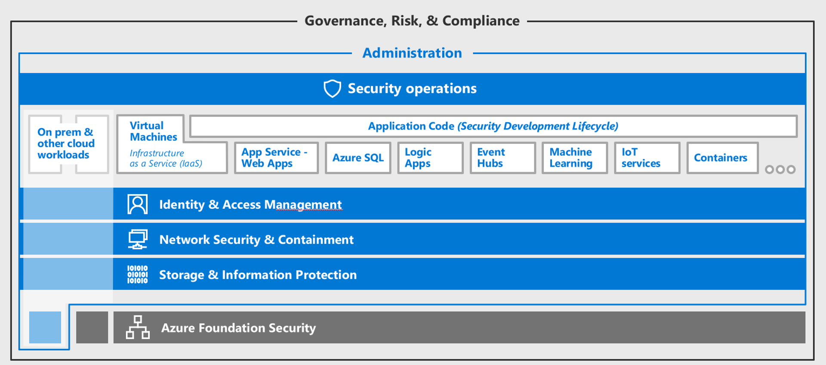Select the Virtual Machines box title
The image size is (826, 365).
[x=153, y=131]
